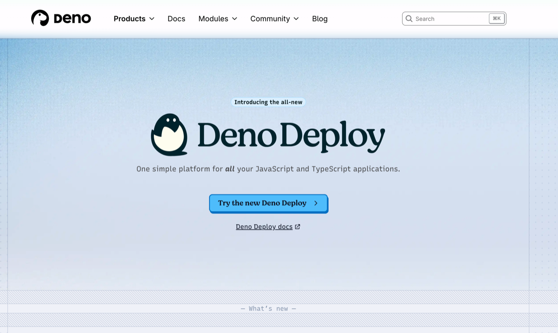Open the Products dropdown
558x333 pixels.
click(130, 19)
